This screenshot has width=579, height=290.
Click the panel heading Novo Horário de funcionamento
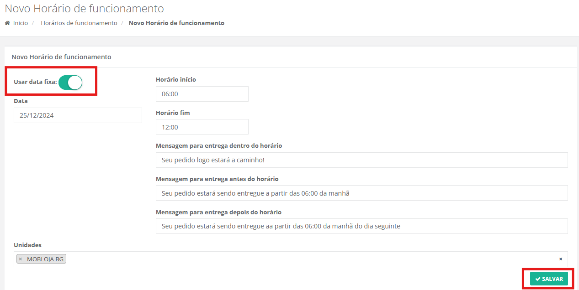pos(61,57)
